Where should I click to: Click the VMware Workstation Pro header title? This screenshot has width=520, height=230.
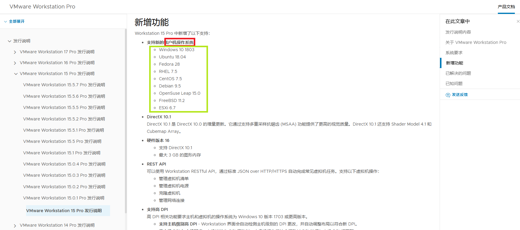42,7
